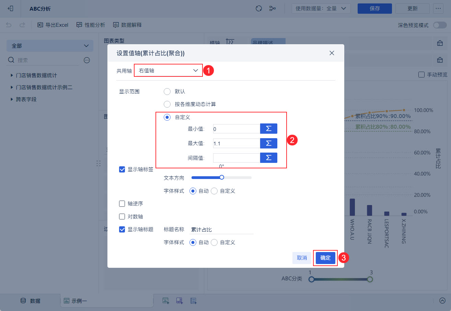Click the Σ formula button for 间隔值
Image resolution: width=451 pixels, height=311 pixels.
[269, 157]
